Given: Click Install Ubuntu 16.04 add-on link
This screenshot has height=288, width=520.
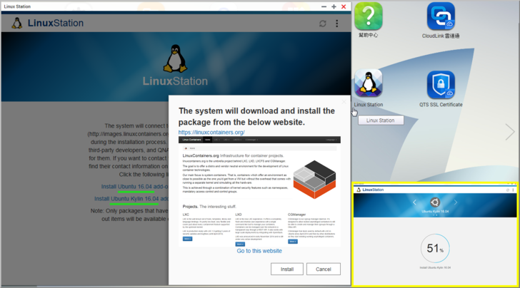Looking at the screenshot, I should point(134,187).
